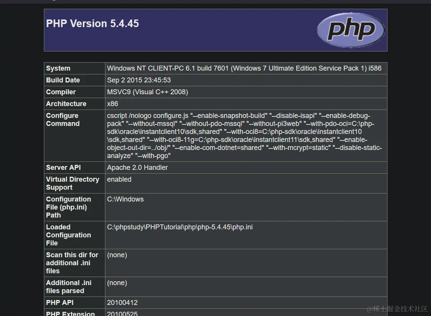
Task: Select the phpstudy php.ini path value
Action: click(180, 227)
